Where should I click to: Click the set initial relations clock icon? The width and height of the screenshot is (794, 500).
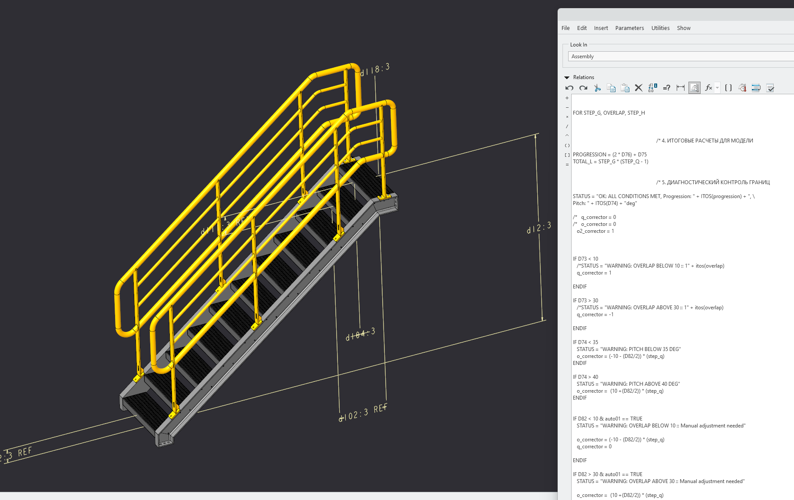[742, 88]
